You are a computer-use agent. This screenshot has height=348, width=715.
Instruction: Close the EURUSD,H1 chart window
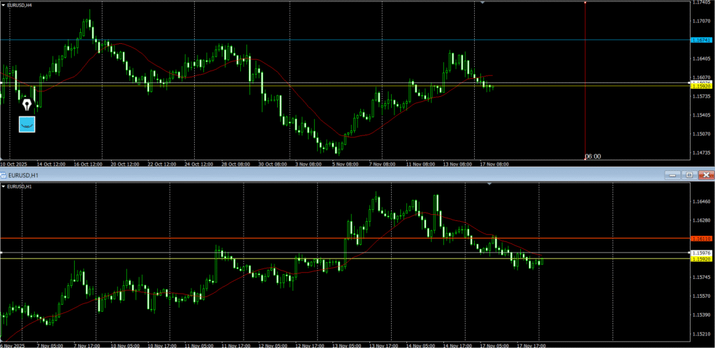click(x=706, y=174)
